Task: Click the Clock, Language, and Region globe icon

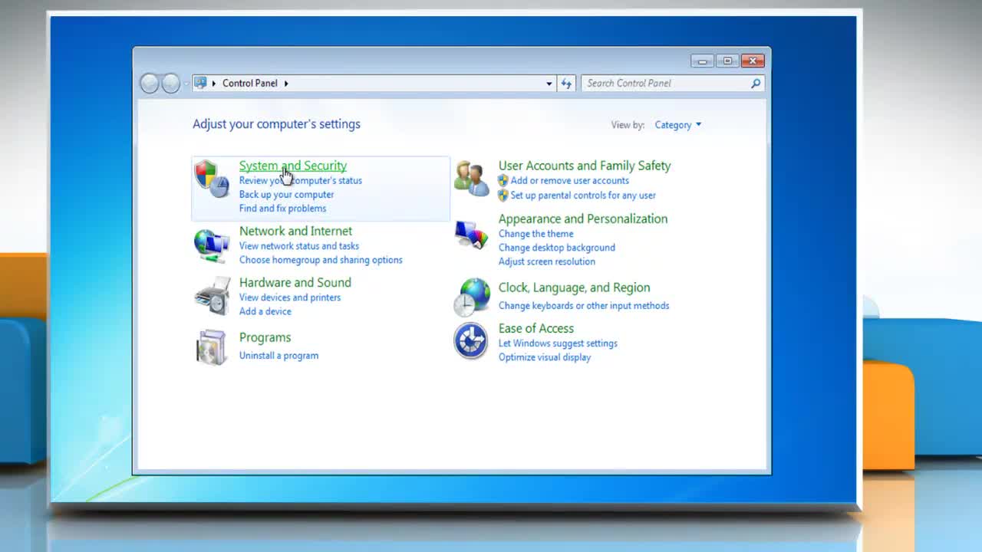Action: [x=471, y=297]
